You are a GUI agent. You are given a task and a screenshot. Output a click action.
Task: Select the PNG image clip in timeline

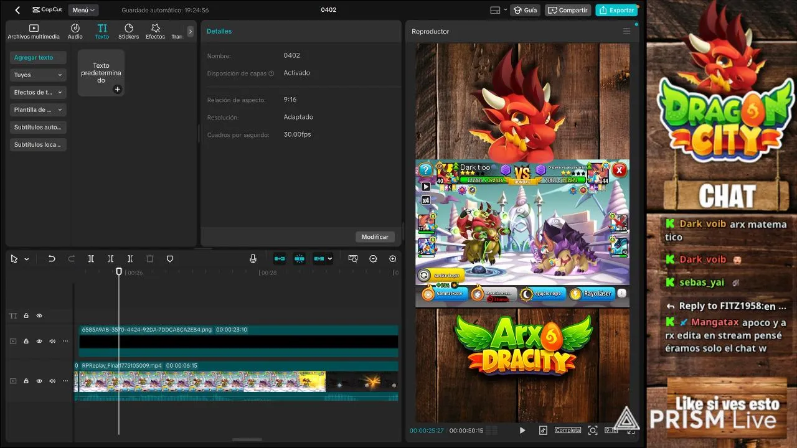[x=238, y=342]
